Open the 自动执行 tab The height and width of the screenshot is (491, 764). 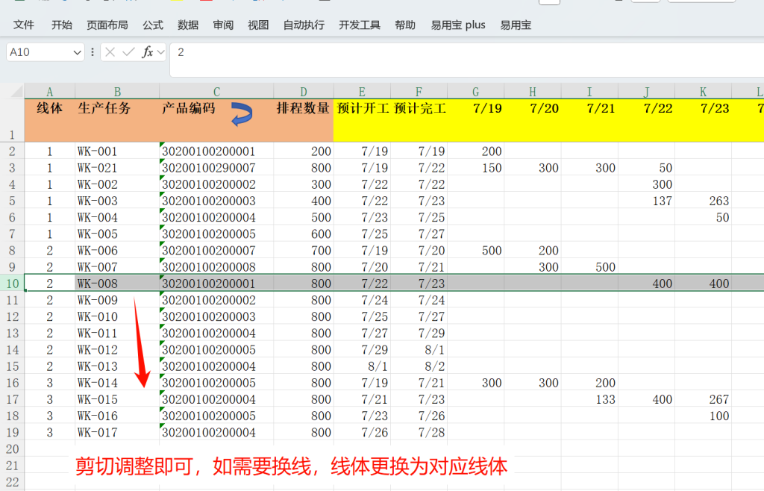[x=304, y=25]
